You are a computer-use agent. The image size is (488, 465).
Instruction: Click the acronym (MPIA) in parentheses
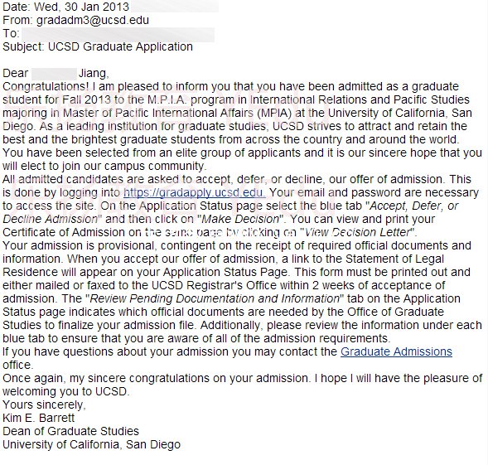(x=274, y=113)
